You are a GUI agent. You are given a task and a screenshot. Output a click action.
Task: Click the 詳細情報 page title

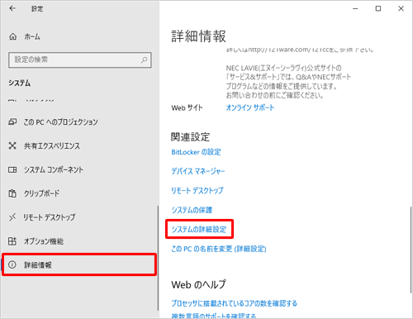198,36
